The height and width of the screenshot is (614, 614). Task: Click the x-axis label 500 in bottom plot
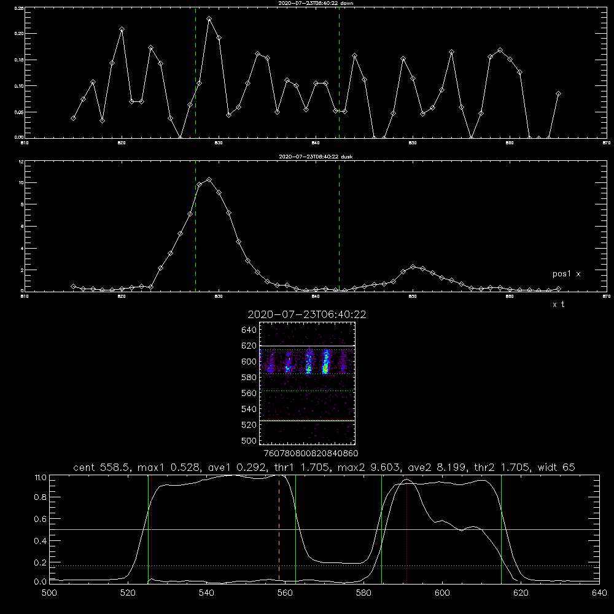coord(49,593)
